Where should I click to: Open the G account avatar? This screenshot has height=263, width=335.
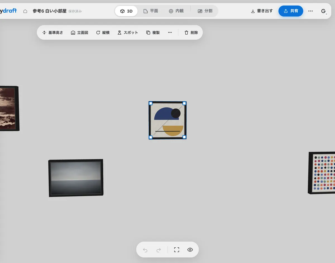pos(324,11)
